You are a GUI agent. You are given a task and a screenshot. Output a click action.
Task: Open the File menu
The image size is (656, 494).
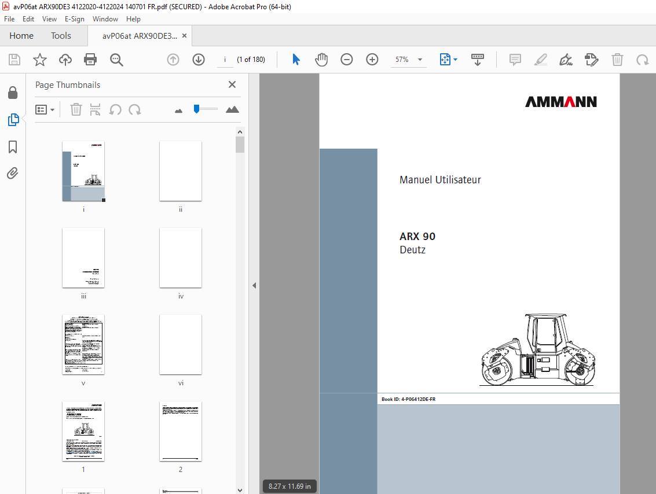coord(9,19)
